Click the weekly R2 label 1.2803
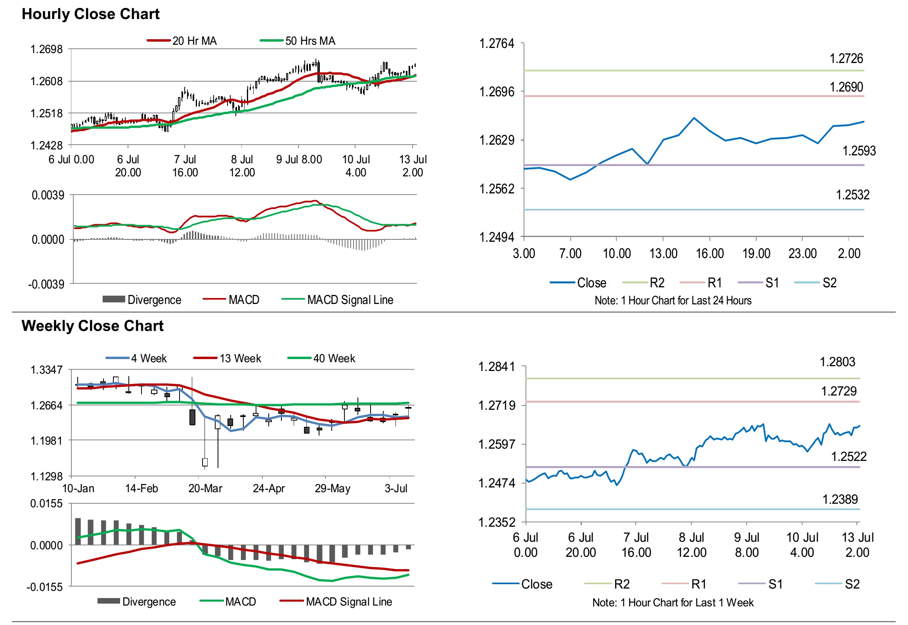908x625 pixels. [x=837, y=362]
